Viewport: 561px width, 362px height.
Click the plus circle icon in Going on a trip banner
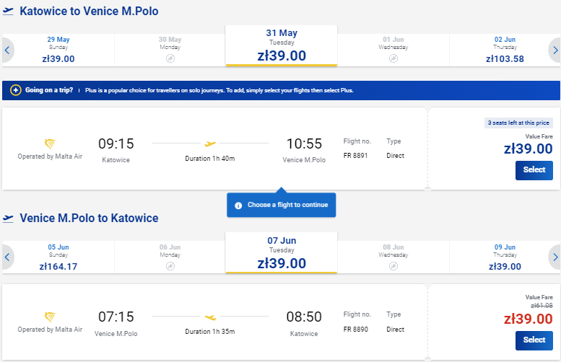(x=15, y=90)
